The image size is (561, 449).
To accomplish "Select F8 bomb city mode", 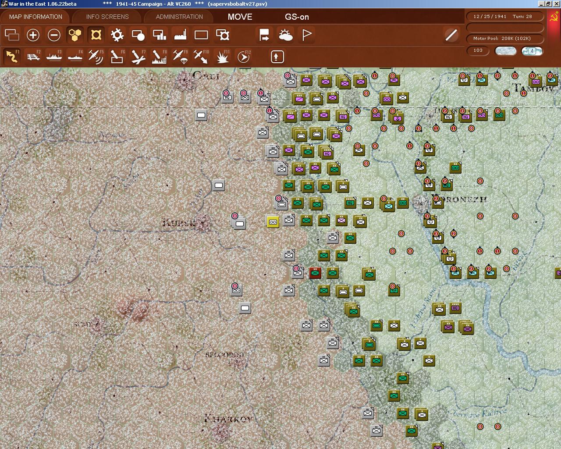I will click(159, 57).
